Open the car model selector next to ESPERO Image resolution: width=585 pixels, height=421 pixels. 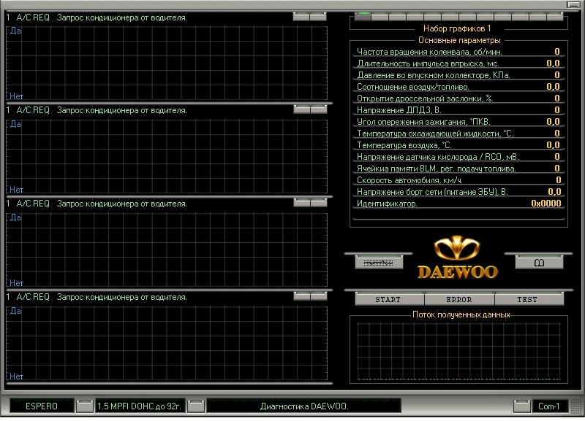(85, 406)
